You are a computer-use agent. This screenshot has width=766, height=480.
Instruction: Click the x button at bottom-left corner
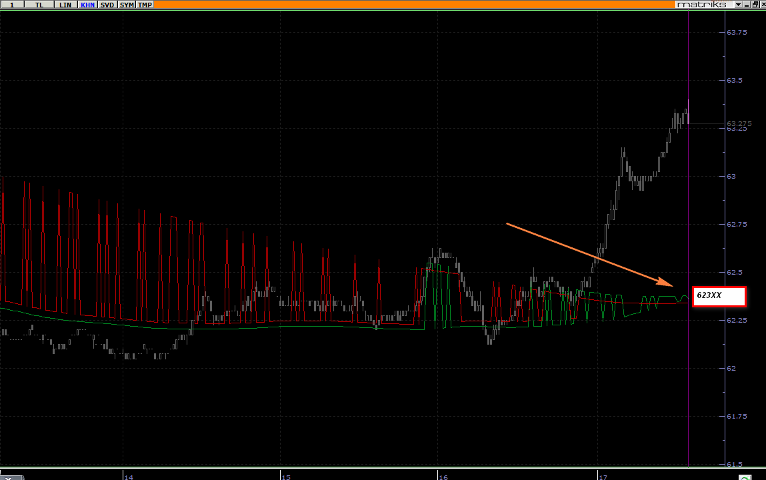click(x=8, y=477)
